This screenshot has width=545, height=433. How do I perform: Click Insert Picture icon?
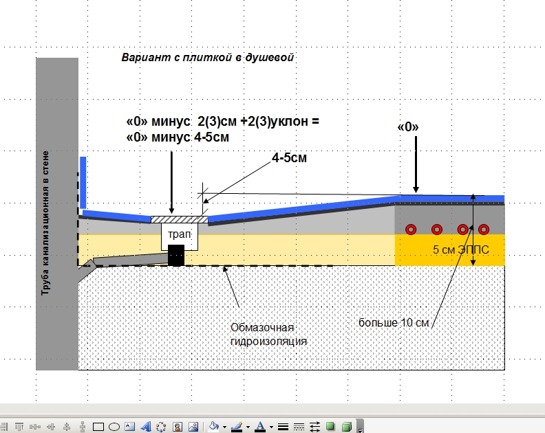pos(193,427)
